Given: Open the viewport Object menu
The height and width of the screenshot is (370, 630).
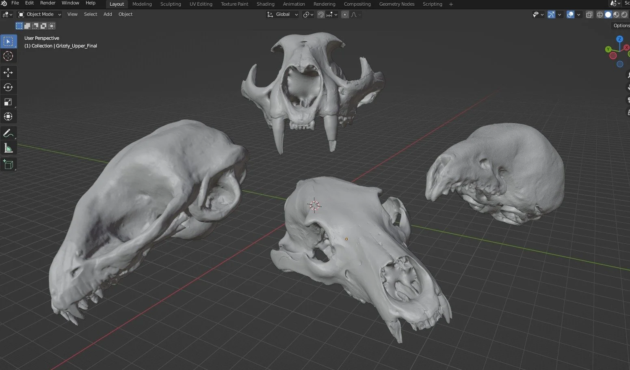Looking at the screenshot, I should click(x=126, y=15).
